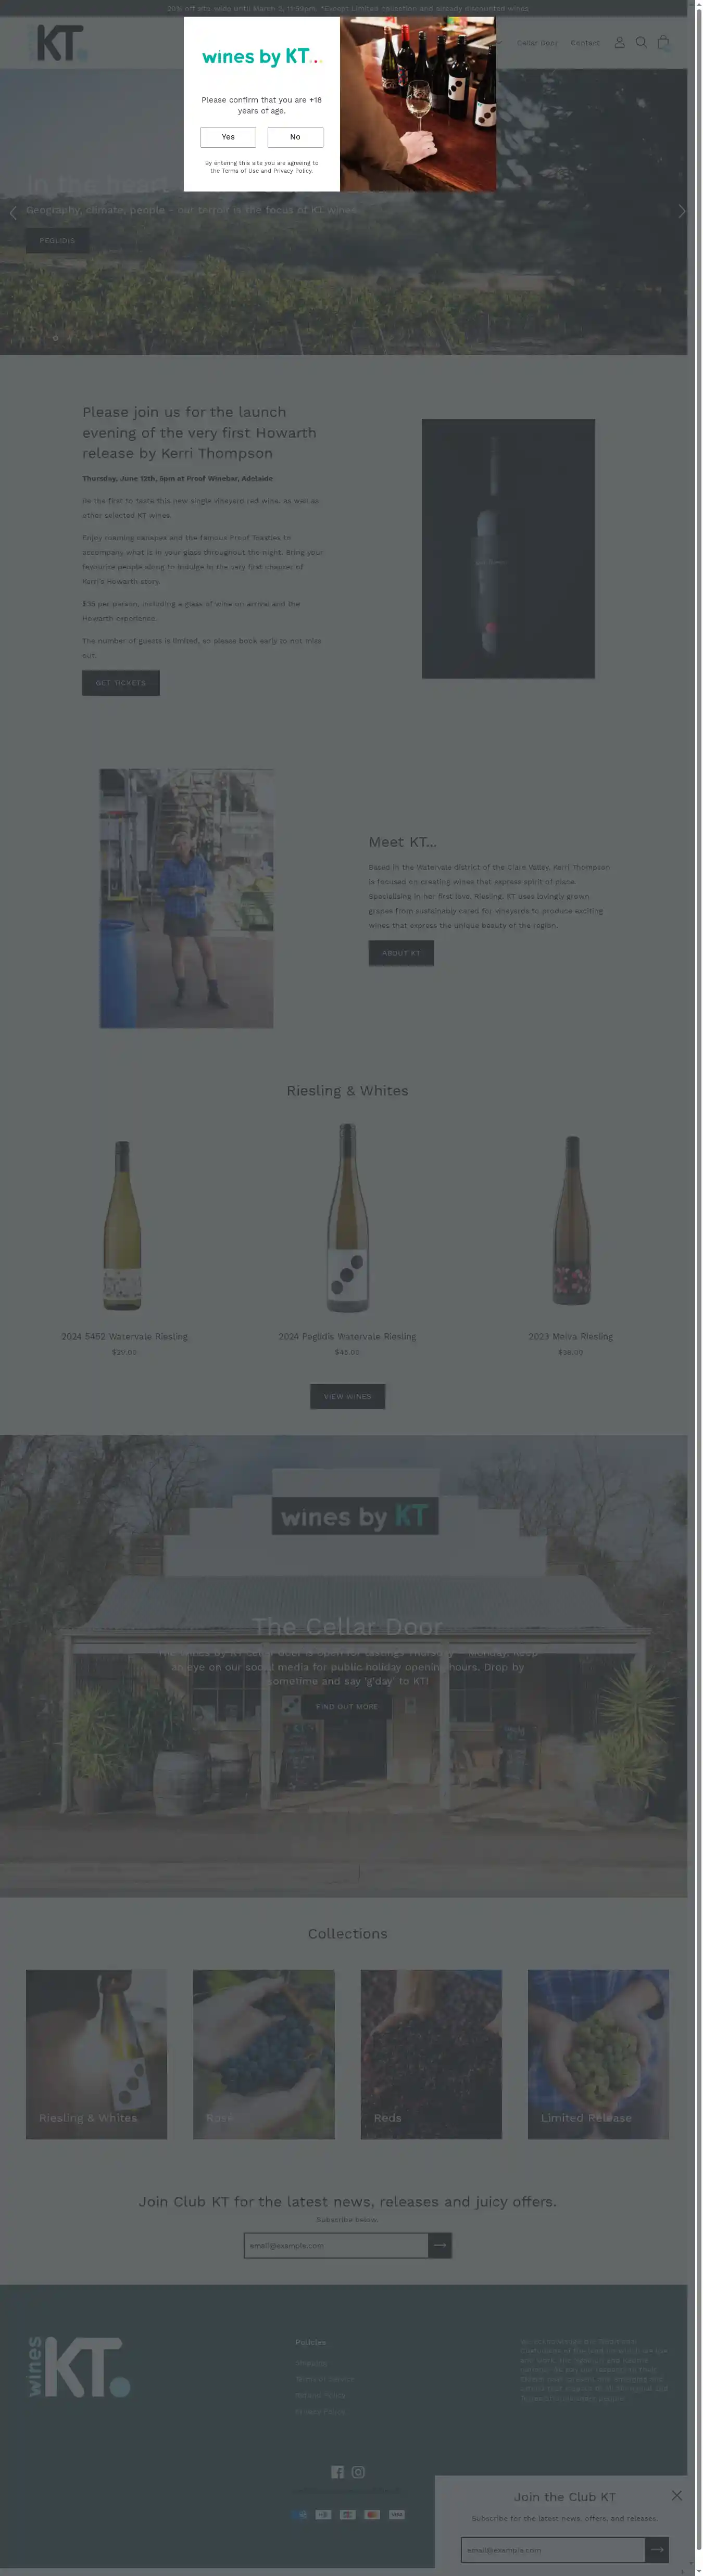This screenshot has height=2576, width=703.
Task: Submit the Club KT newsletter arrow
Action: coord(440,2245)
